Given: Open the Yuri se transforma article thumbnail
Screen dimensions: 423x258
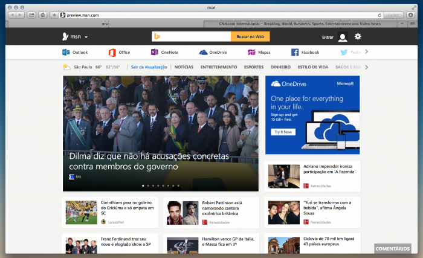Looking at the screenshot, I should (x=284, y=213).
